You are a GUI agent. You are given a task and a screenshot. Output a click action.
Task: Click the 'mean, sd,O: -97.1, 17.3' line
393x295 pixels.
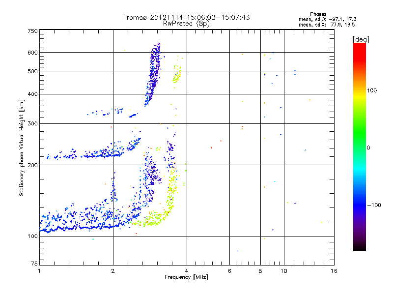click(x=328, y=19)
